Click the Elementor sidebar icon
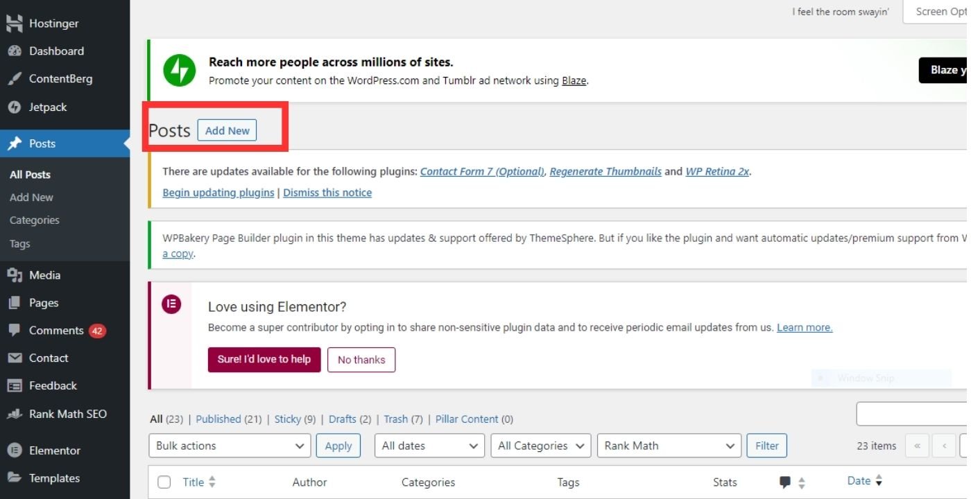This screenshot has height=499, width=971. [x=14, y=450]
